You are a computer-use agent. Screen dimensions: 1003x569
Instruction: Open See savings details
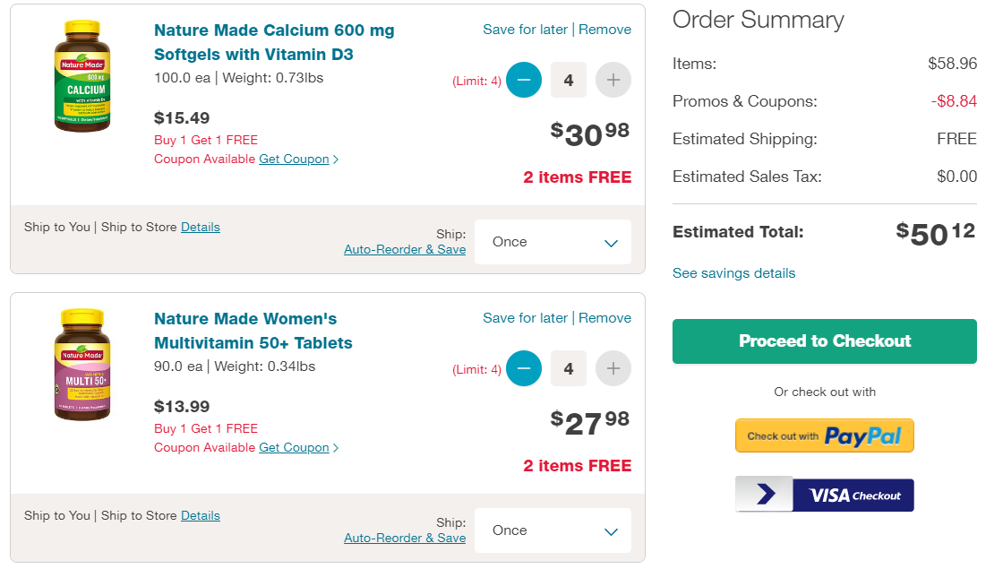733,273
